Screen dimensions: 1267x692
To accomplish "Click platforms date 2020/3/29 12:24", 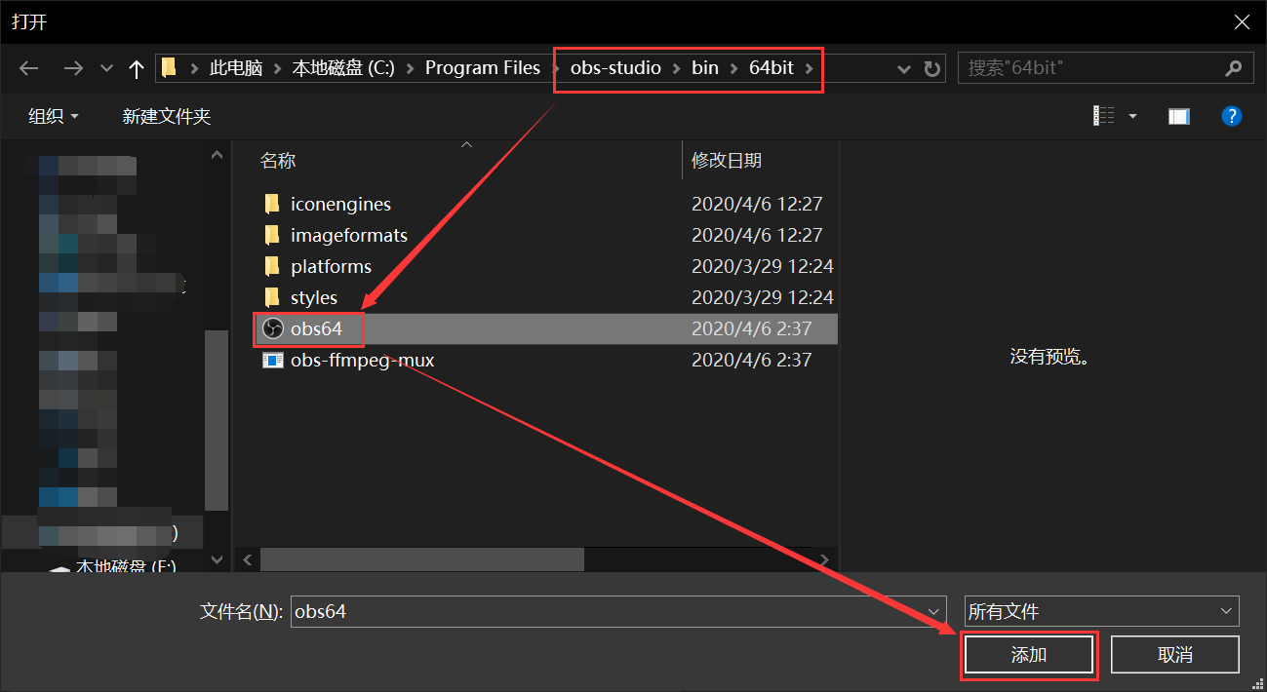I will tap(763, 266).
